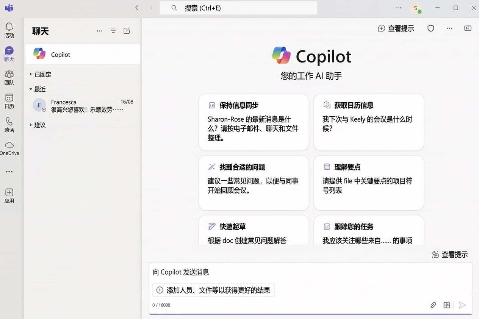Expand the 建议 suggestions section

[x=38, y=125]
